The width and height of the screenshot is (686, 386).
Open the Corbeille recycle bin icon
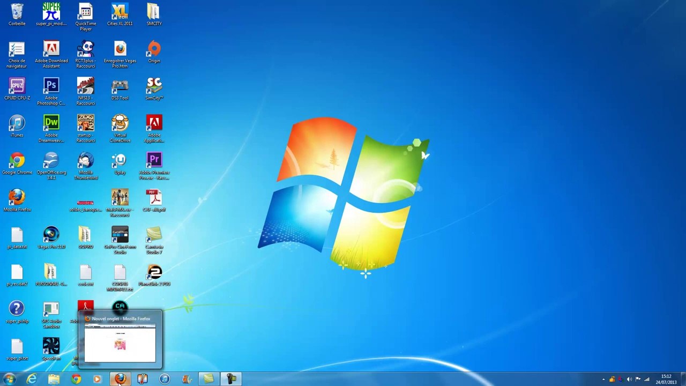(17, 14)
